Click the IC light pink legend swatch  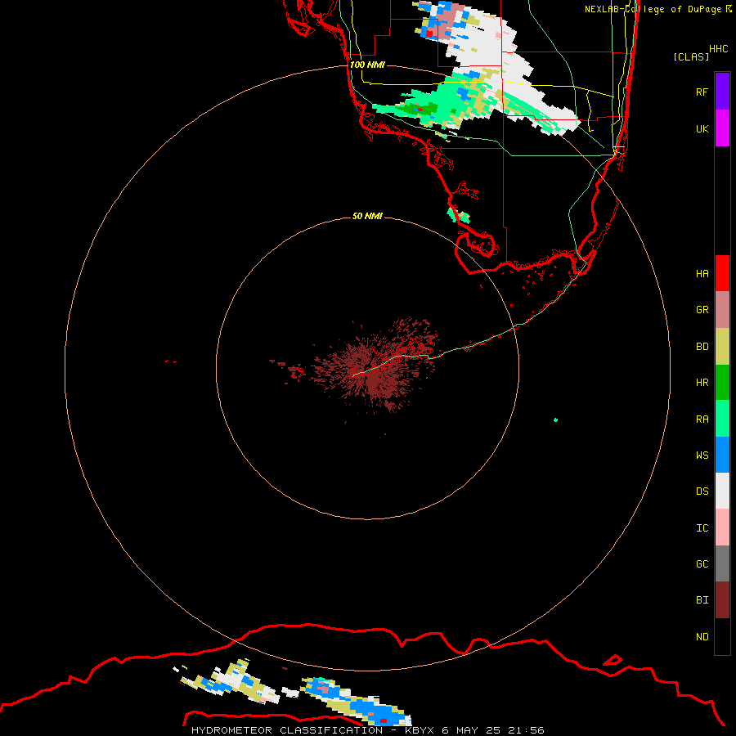722,527
